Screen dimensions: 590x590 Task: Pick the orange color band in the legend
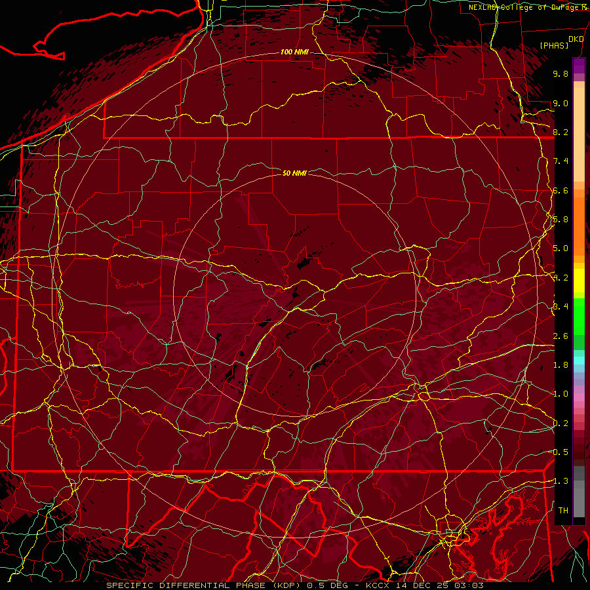579,227
